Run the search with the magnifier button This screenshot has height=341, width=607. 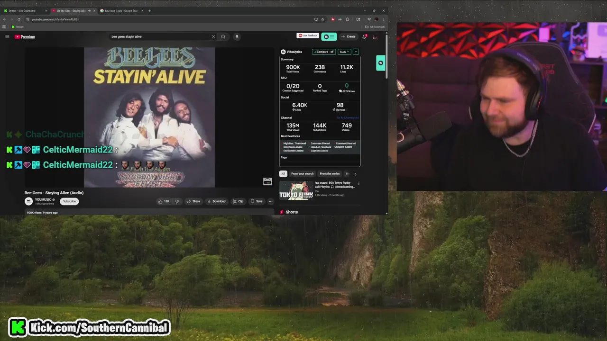[x=223, y=36]
